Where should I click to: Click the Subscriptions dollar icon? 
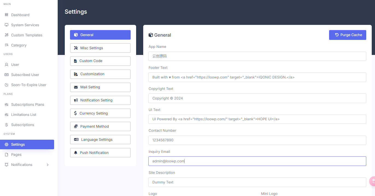(x=7, y=125)
